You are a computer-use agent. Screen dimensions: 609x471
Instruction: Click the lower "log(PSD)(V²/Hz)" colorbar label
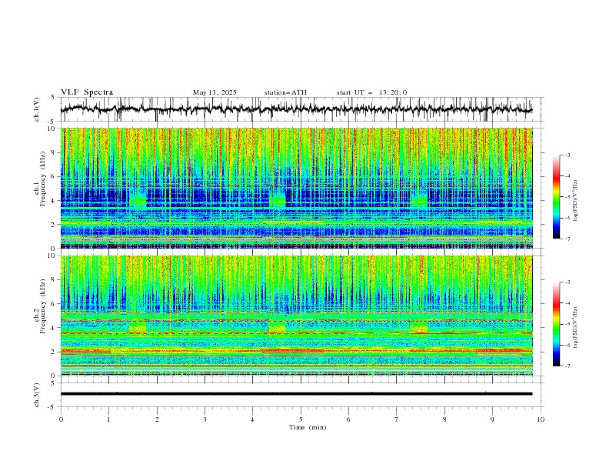click(x=575, y=328)
